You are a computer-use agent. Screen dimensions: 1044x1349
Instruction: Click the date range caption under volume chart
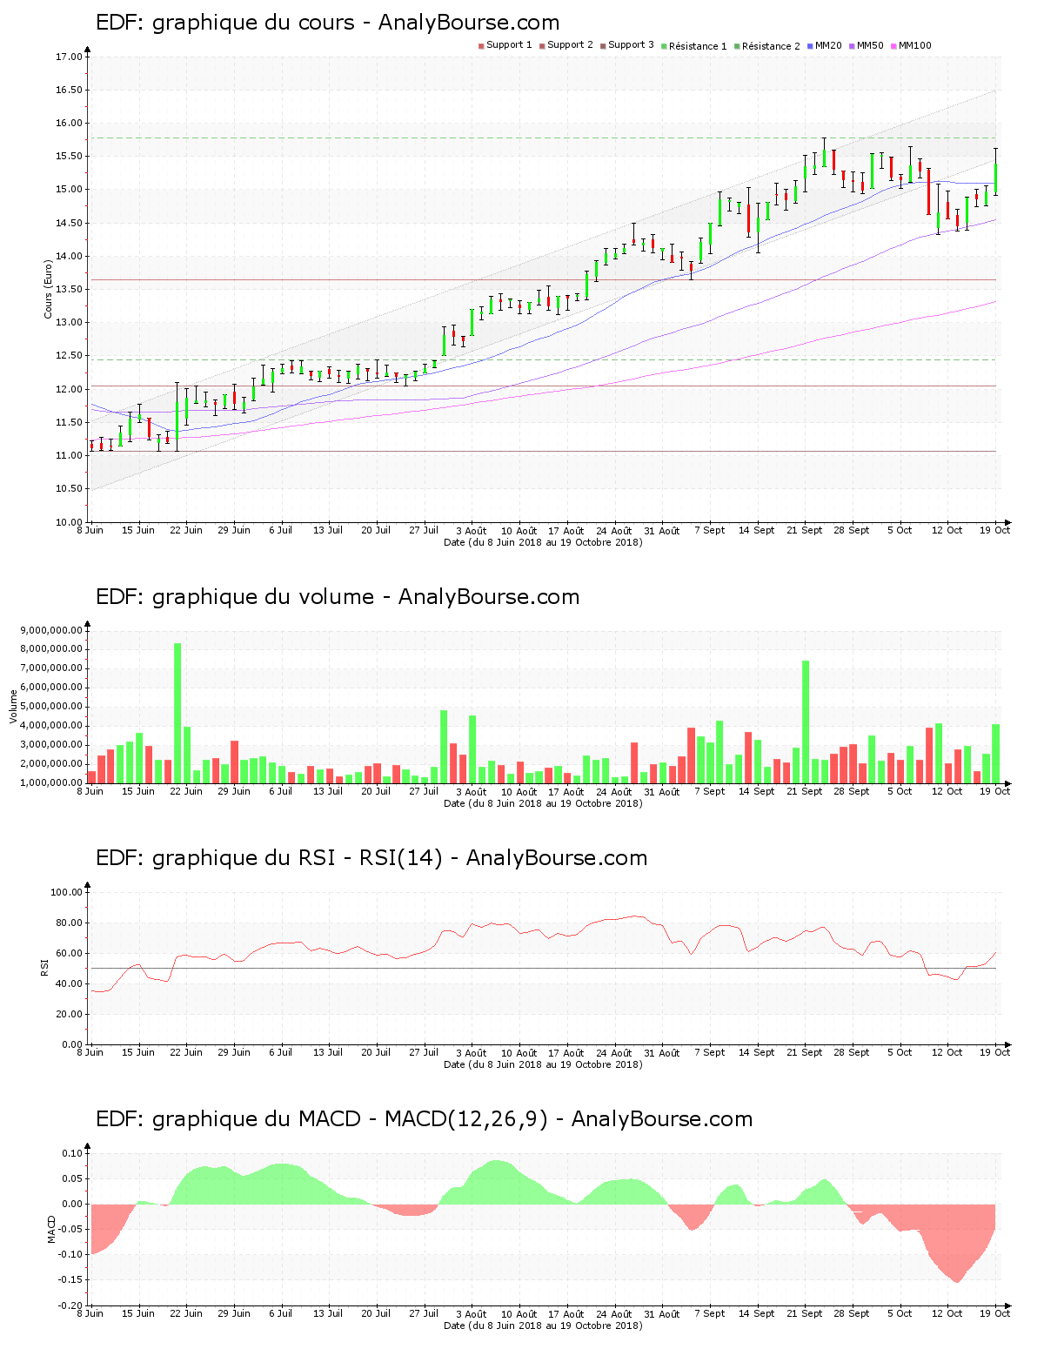click(x=543, y=803)
